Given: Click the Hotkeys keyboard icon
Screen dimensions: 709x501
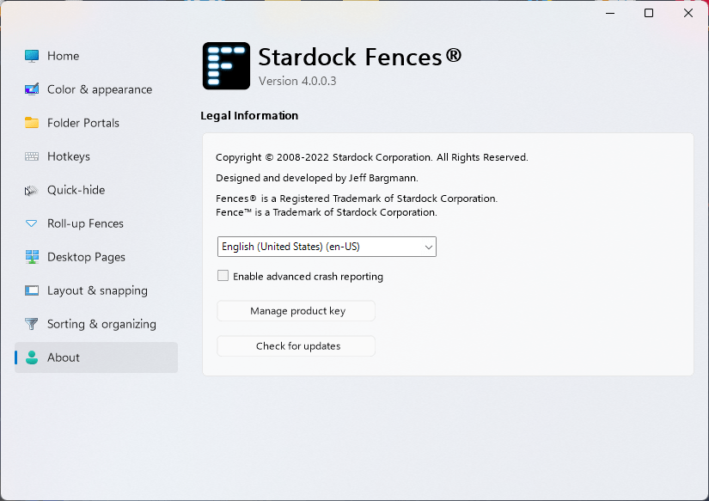Looking at the screenshot, I should pos(32,156).
